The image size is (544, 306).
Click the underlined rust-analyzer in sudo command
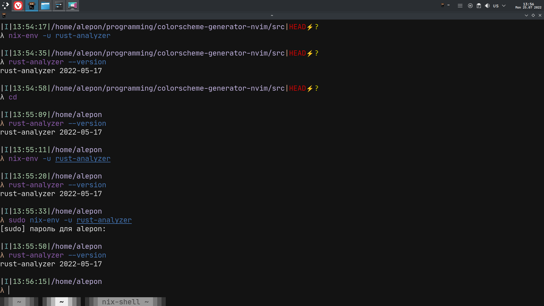pos(104,220)
